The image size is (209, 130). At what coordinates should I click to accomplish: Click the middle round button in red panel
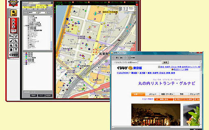(13, 23)
